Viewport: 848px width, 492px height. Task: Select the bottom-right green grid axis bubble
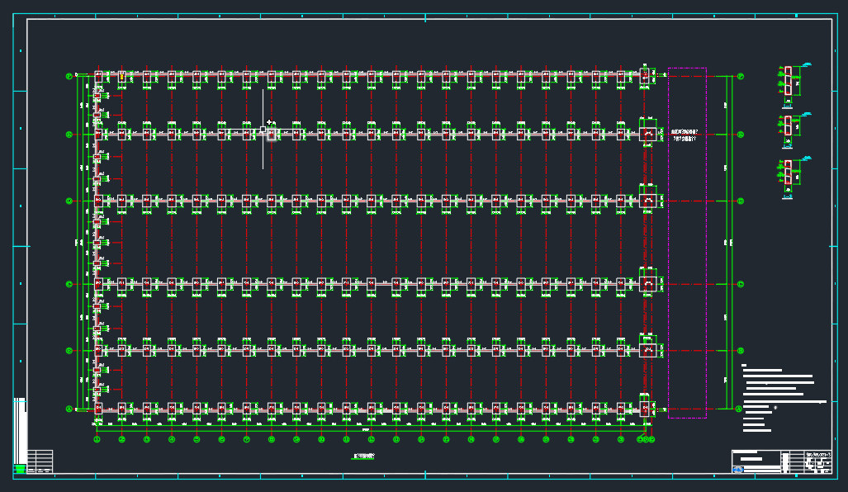[x=739, y=409]
